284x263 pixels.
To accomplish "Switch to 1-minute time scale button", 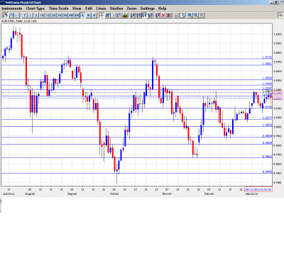I will point(31,16).
